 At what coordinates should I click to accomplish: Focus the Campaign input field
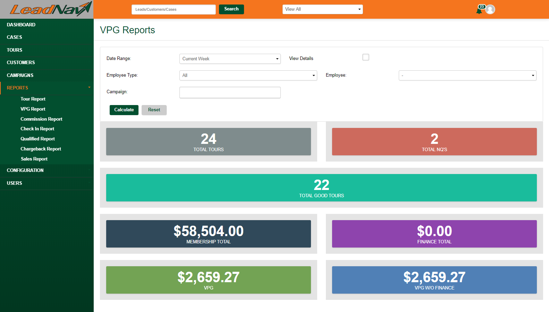(230, 92)
